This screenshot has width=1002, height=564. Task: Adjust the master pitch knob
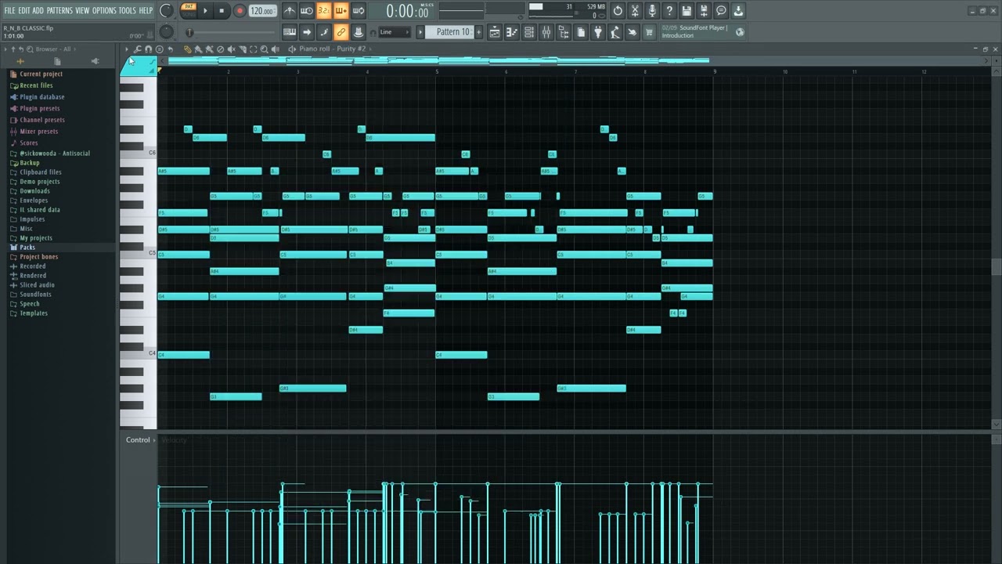166,32
